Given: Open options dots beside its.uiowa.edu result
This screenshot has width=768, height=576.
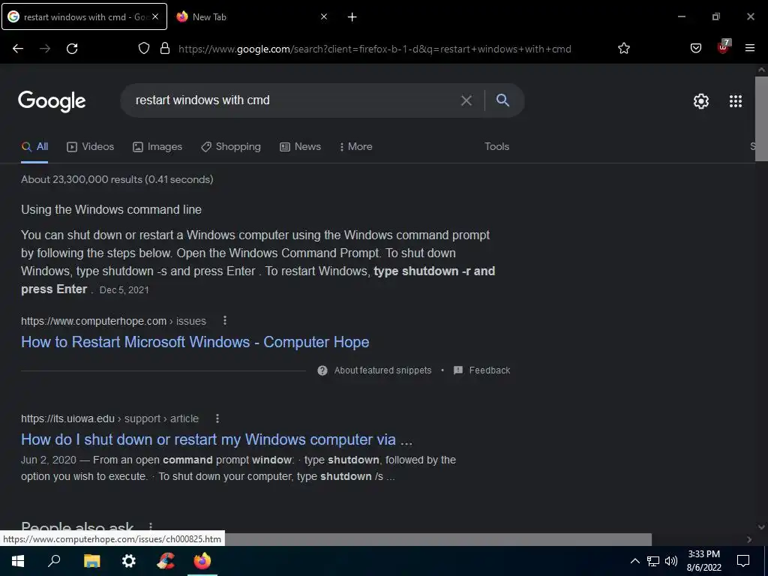Looking at the screenshot, I should click(217, 418).
